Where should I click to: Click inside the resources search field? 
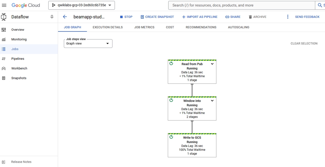tap(239, 5)
